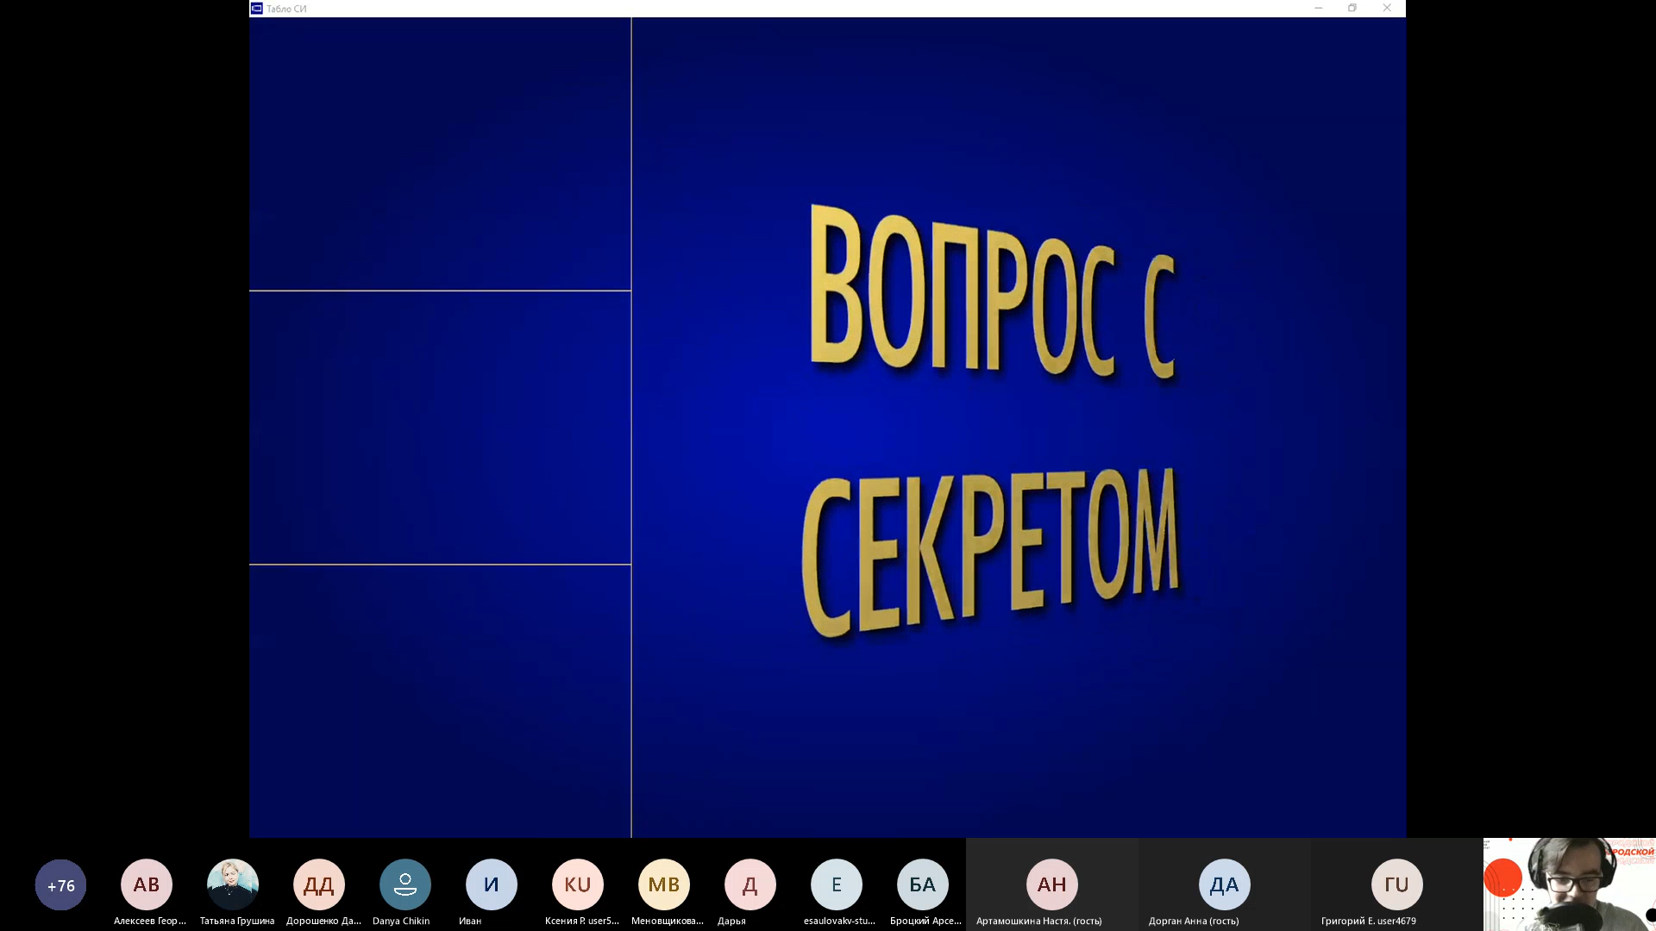Open the Е avatar of esaulovakv-stu
This screenshot has height=931, width=1656.
tap(837, 884)
